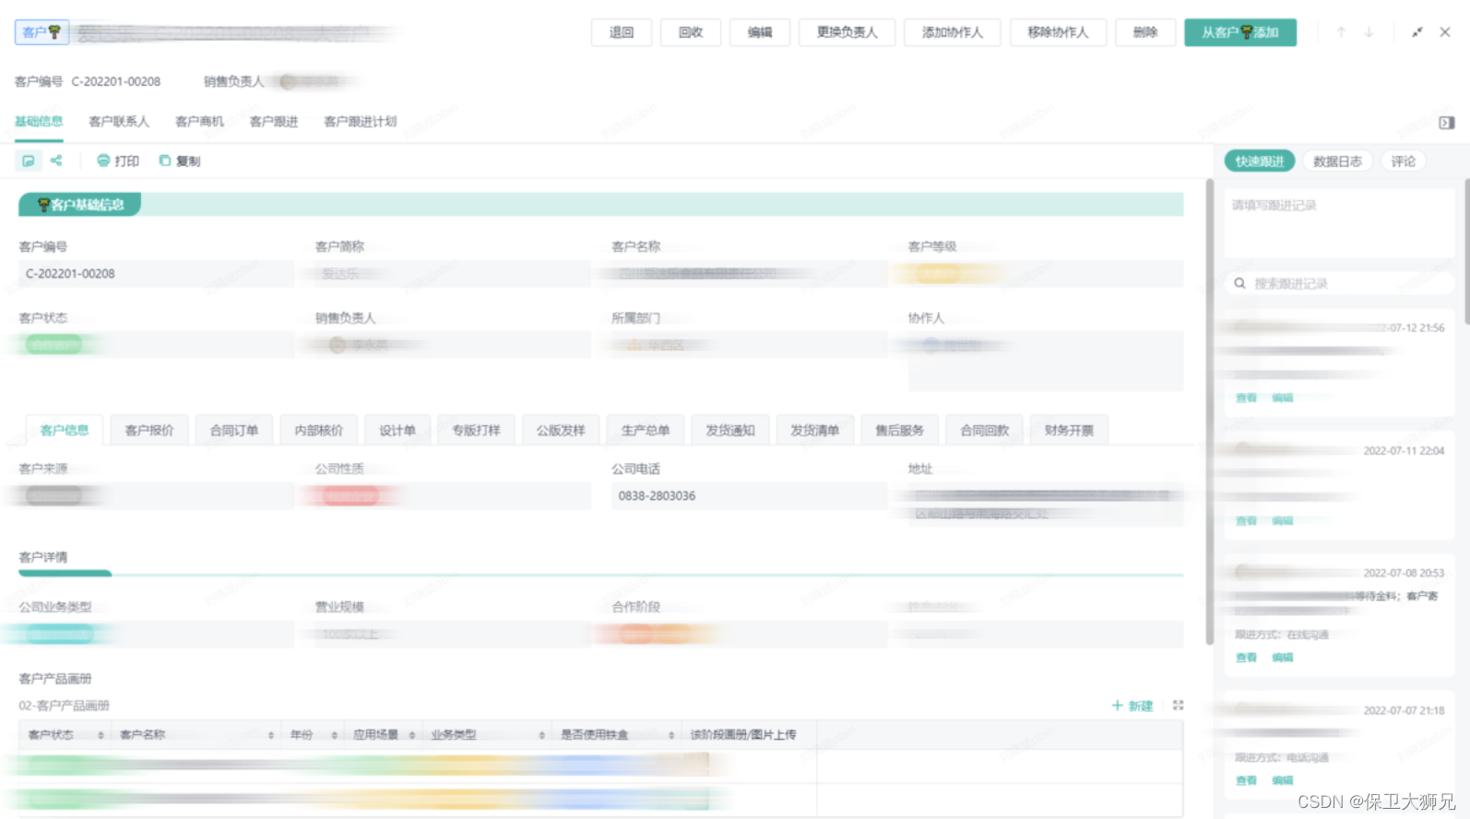Switch to 基础信息 tab
Viewport: 1470px width, 819px height.
(39, 121)
